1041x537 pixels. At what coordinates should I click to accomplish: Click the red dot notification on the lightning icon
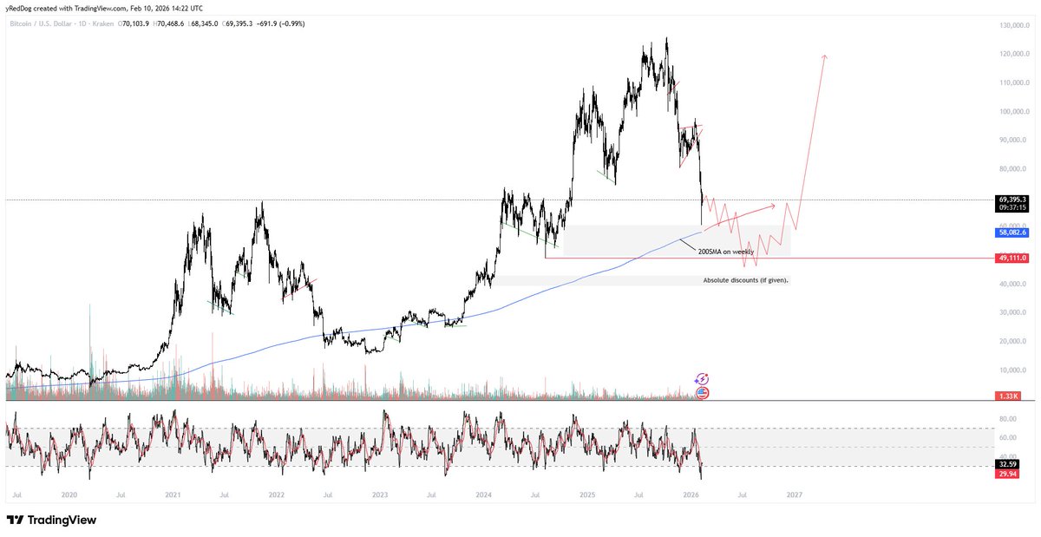pos(706,374)
